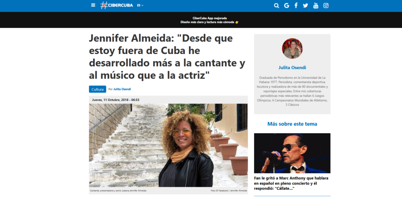Open the YouTube icon in header
Viewport: 402px width, 198px height.
click(x=316, y=5)
